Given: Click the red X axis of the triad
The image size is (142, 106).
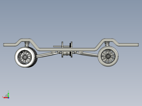Looking at the screenshot, I should (6, 98).
